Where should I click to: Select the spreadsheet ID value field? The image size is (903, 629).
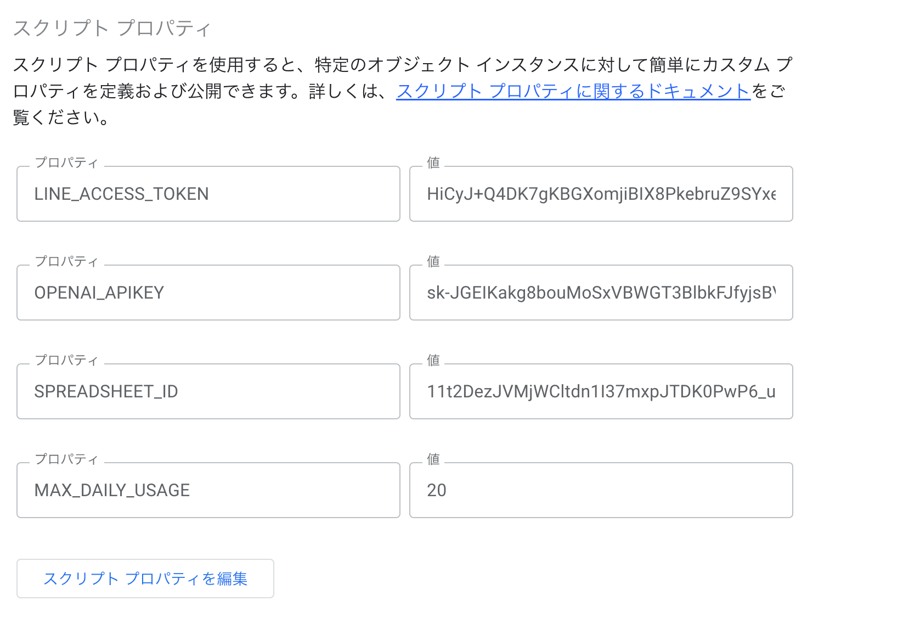(601, 391)
